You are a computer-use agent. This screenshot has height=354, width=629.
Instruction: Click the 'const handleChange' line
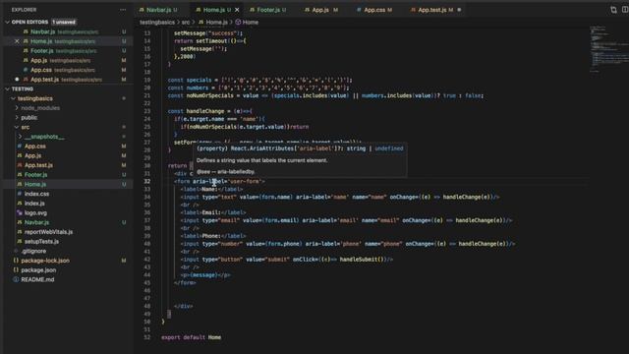pyautogui.click(x=209, y=111)
